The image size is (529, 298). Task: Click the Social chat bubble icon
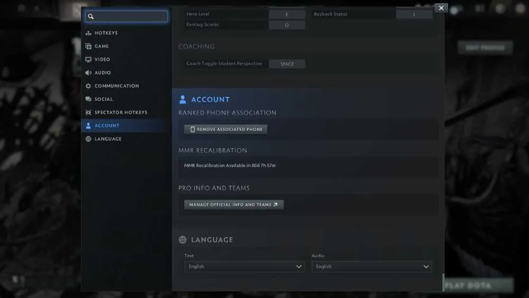pos(88,99)
